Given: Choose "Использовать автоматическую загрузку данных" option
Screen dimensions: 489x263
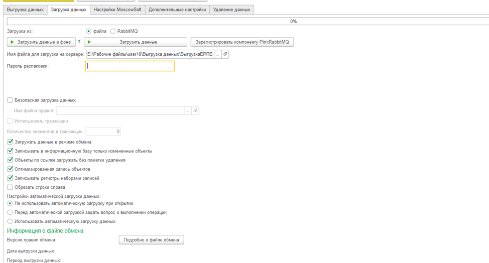Looking at the screenshot, I should tap(10, 221).
